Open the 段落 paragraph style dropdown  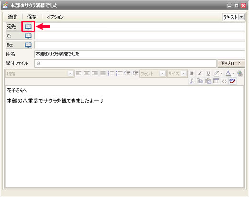pyautogui.click(x=70, y=73)
